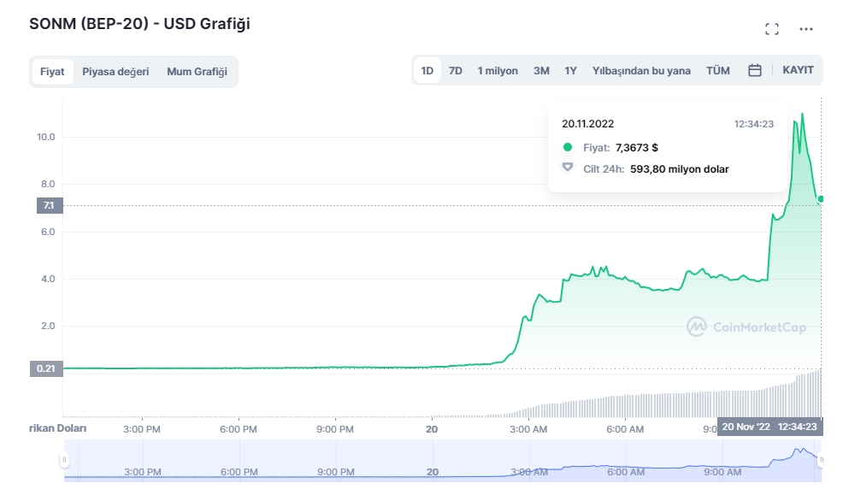Click the volume shield icon in tooltip
The height and width of the screenshot is (489, 843).
point(568,168)
